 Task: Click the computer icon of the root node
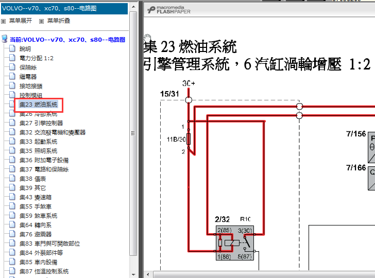pos(4,39)
